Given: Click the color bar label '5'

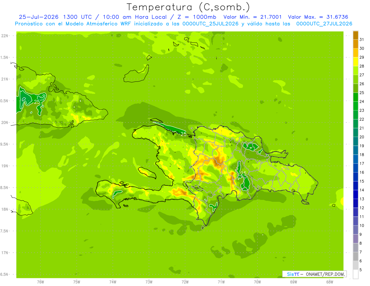Looking at the screenshot, I should pyautogui.click(x=361, y=270).
